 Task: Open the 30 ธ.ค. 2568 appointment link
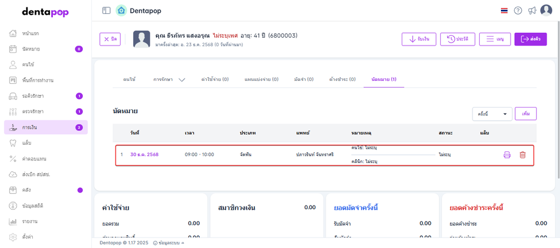(144, 155)
